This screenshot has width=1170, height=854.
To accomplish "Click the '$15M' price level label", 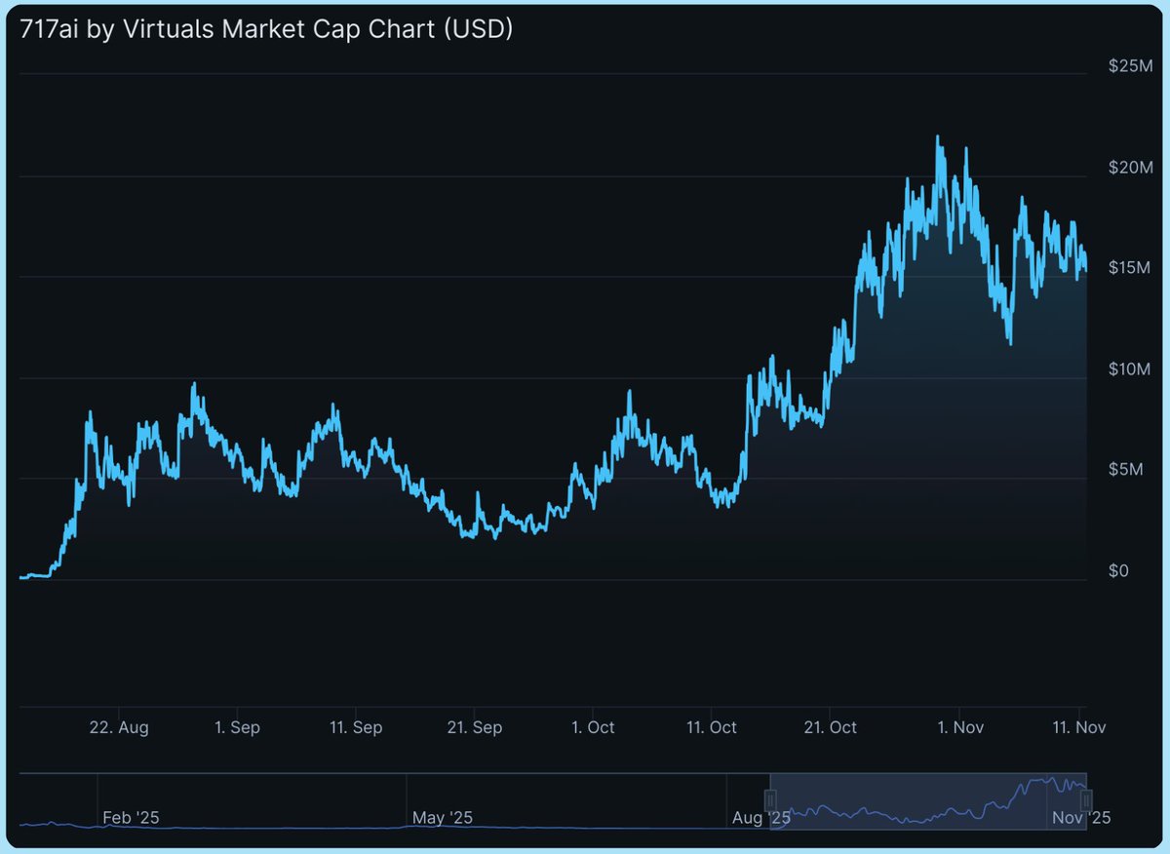I will 1127,267.
